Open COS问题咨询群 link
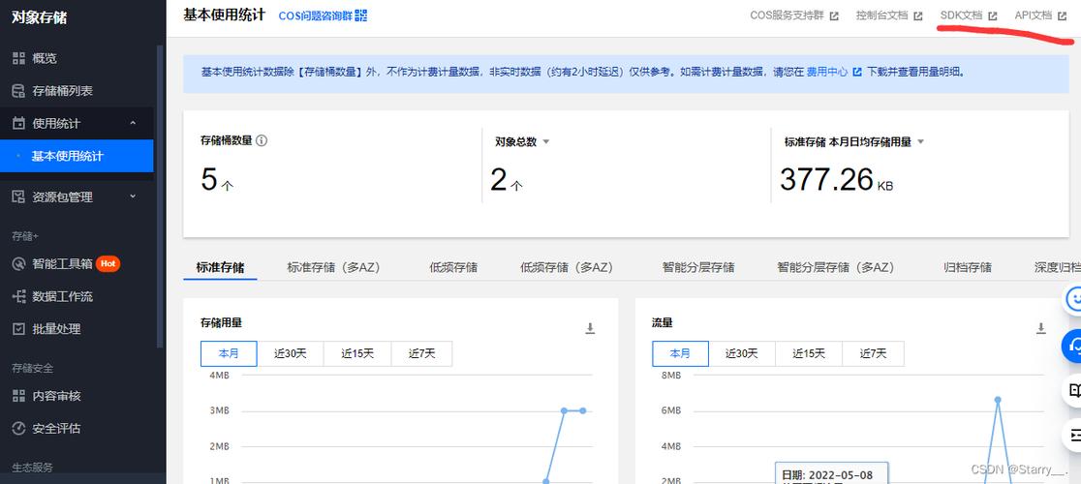1081x484 pixels. (x=315, y=15)
